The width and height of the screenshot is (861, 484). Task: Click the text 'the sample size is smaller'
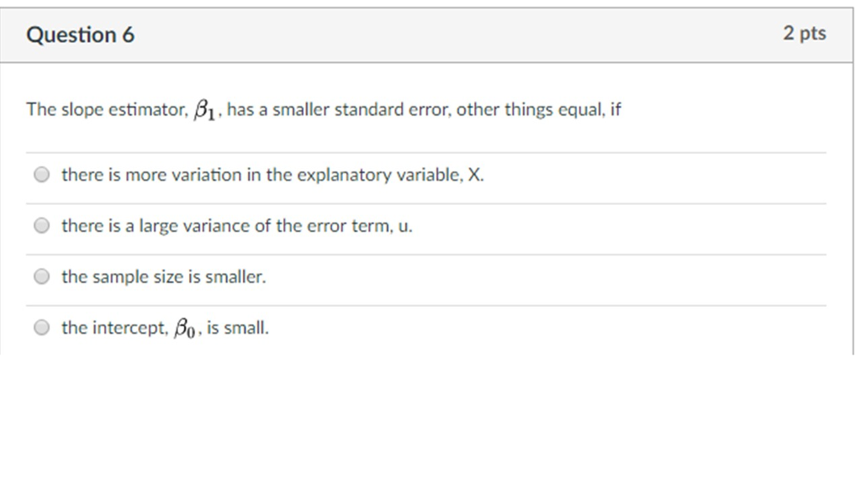(x=163, y=276)
